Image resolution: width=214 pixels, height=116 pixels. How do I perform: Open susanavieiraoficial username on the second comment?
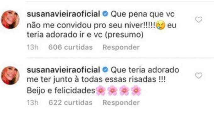pos(64,70)
